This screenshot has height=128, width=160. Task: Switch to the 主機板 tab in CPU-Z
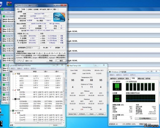click(30, 10)
